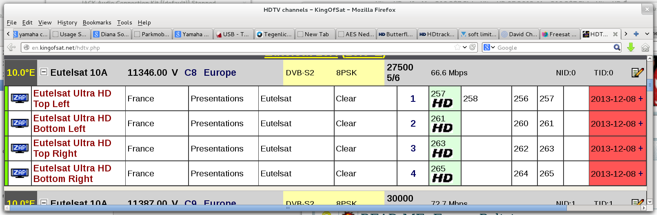Open SID link 2

[x=413, y=123]
